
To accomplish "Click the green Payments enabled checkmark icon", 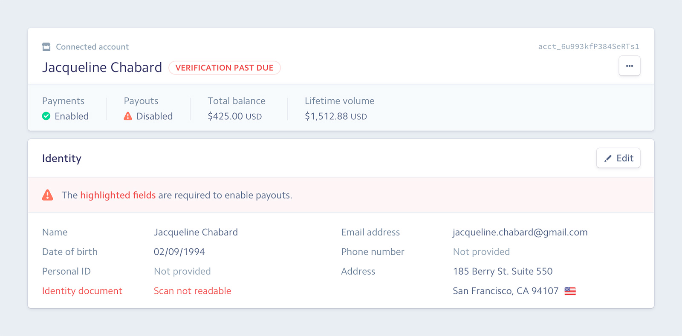I will point(46,116).
